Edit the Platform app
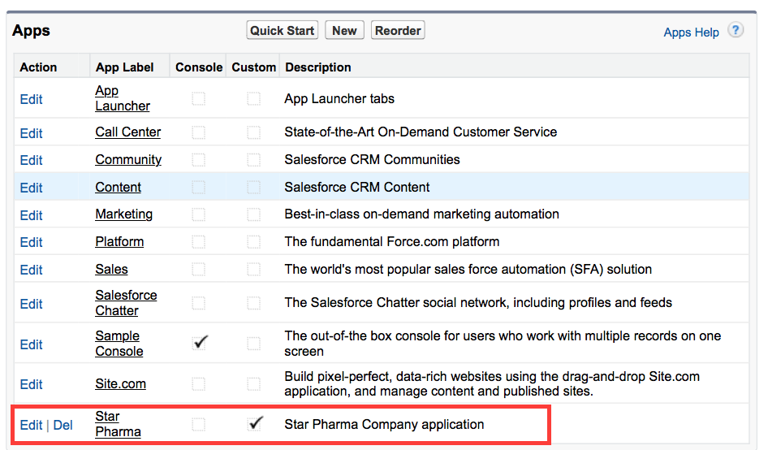The width and height of the screenshot is (768, 450). click(32, 242)
